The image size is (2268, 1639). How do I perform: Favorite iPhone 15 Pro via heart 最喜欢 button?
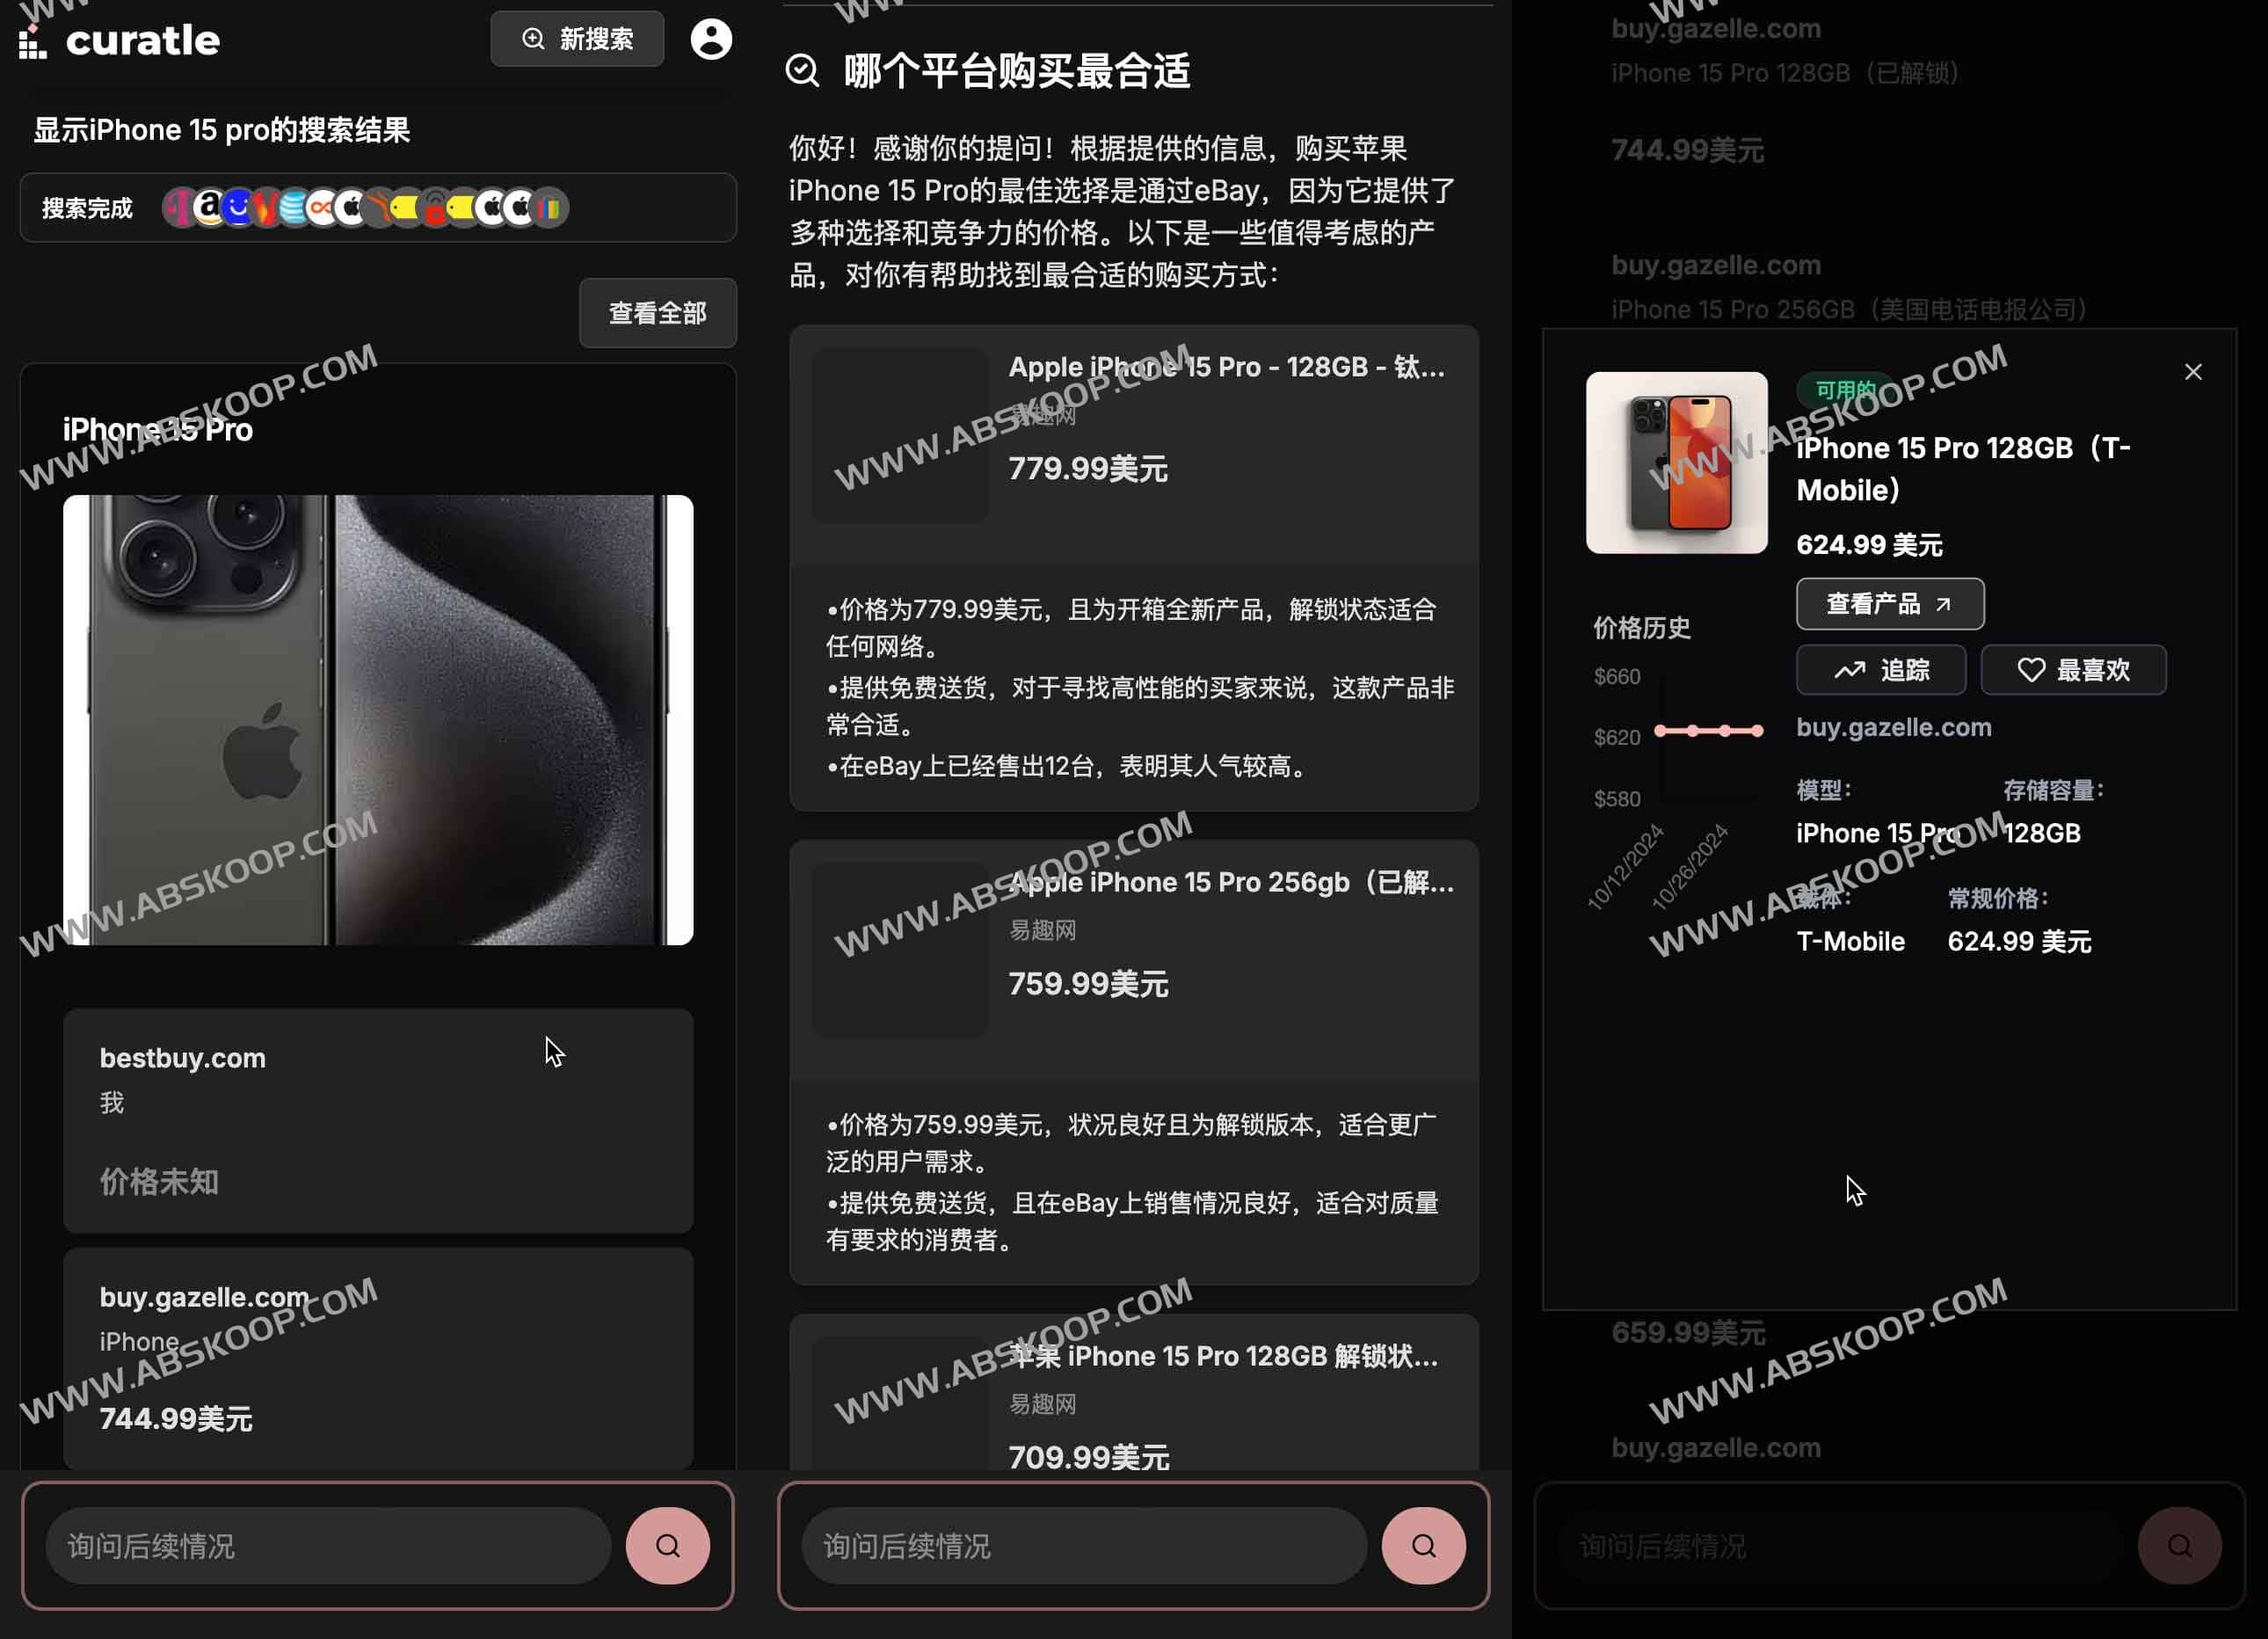point(2072,670)
